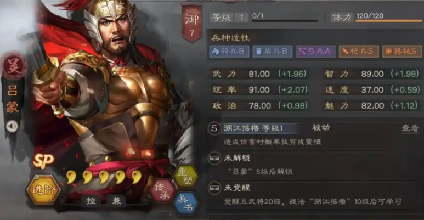
Task: Click the yellow 进阶 hexagon button
Action: click(43, 190)
